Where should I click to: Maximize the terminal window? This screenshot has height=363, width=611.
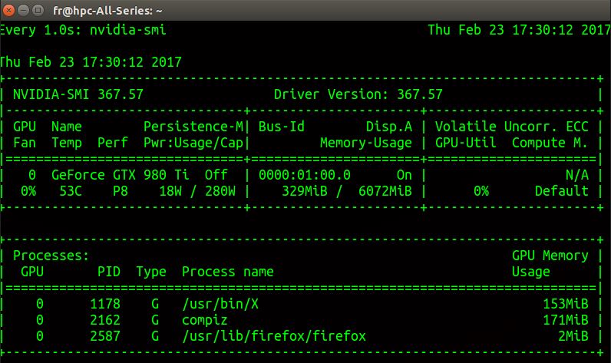point(38,10)
